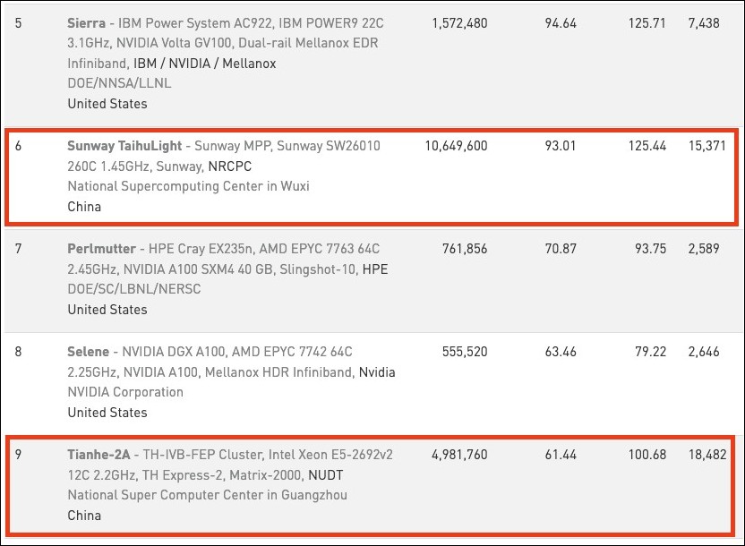745x546 pixels.
Task: Click power value 7,438
Action: 704,23
